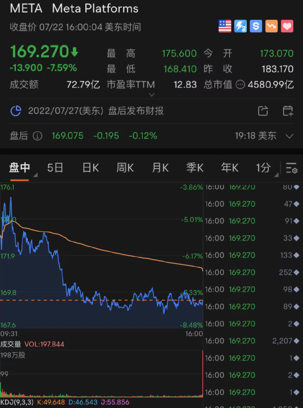Tap the after-hours time 19:18 美东
Viewport: 303px width, 408px height.
tap(256, 136)
